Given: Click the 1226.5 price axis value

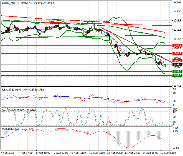Looking at the screenshot, I should [177, 21].
